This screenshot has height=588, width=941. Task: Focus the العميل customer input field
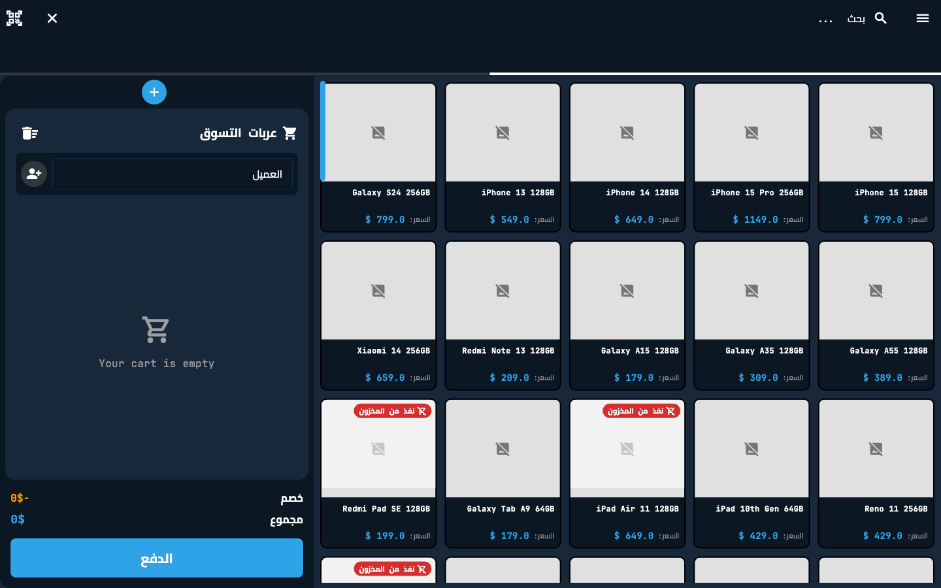(173, 174)
